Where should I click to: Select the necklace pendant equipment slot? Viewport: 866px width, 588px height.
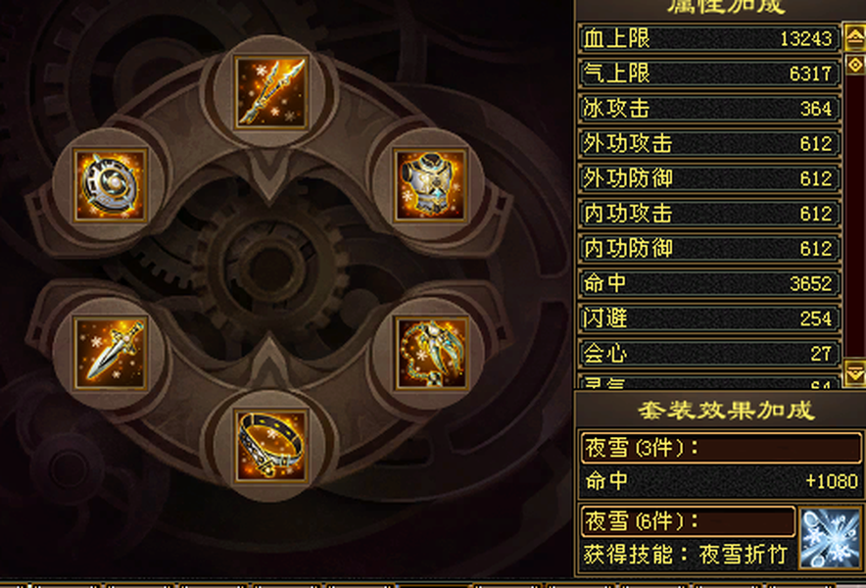[431, 353]
